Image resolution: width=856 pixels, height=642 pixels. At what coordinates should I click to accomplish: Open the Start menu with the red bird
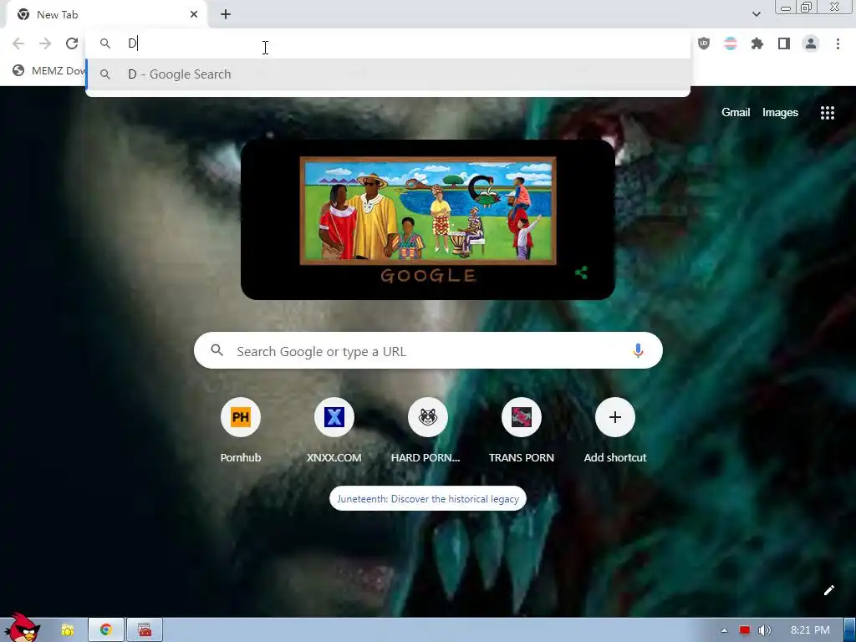click(22, 628)
